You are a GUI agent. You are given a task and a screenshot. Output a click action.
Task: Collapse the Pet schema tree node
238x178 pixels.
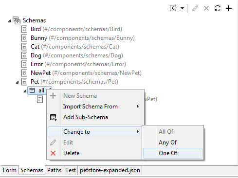click(17, 82)
